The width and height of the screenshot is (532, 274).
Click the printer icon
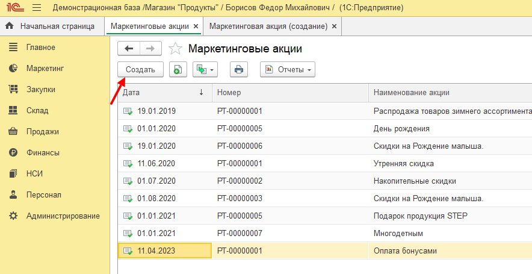239,70
